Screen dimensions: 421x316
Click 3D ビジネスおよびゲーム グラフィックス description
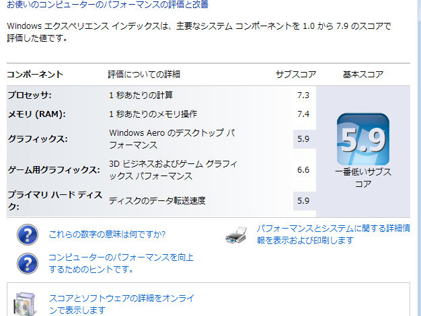(174, 170)
